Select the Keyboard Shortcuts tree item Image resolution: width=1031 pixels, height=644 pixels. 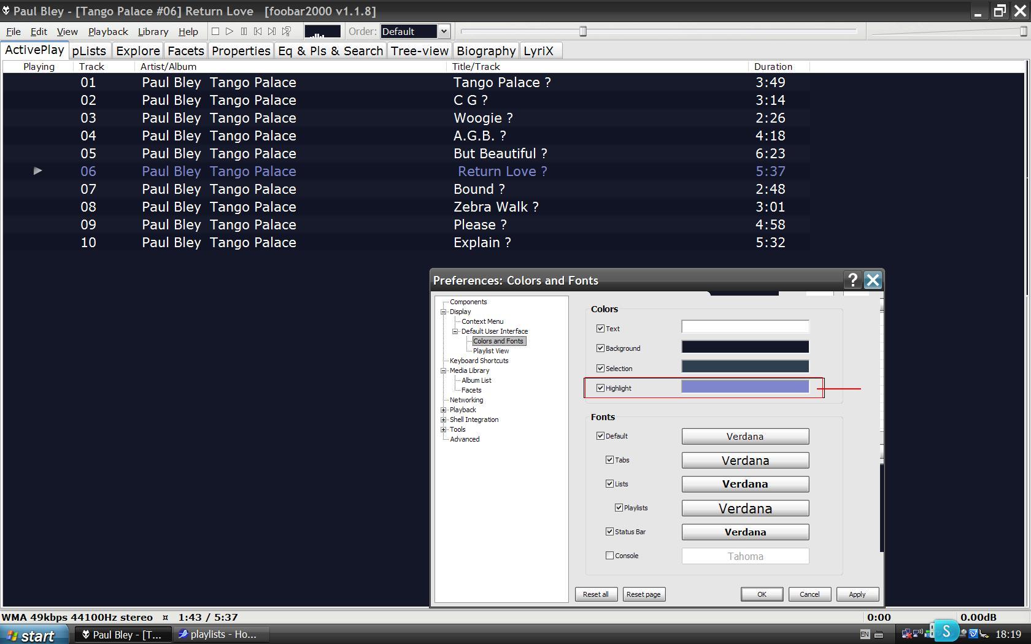pos(479,361)
